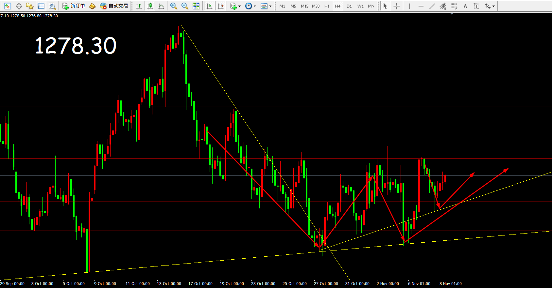
Task: Select the cursor arrow tool
Action: point(385,6)
